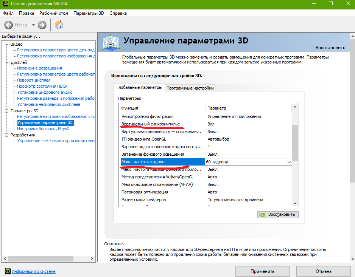Image resolution: width=355 pixels, height=277 pixels.
Task: Open the Файл menu
Action: (x=8, y=13)
